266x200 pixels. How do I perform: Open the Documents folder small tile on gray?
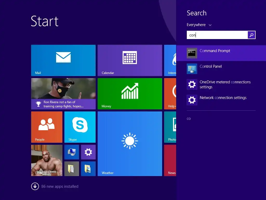tap(72, 169)
